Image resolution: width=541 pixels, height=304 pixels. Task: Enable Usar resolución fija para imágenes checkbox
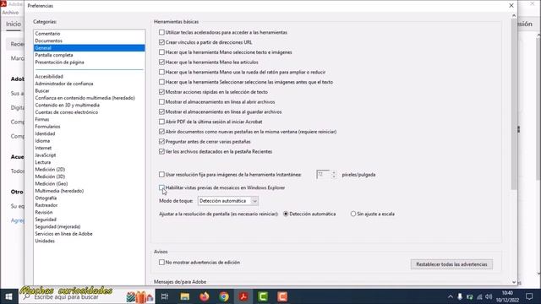point(161,175)
